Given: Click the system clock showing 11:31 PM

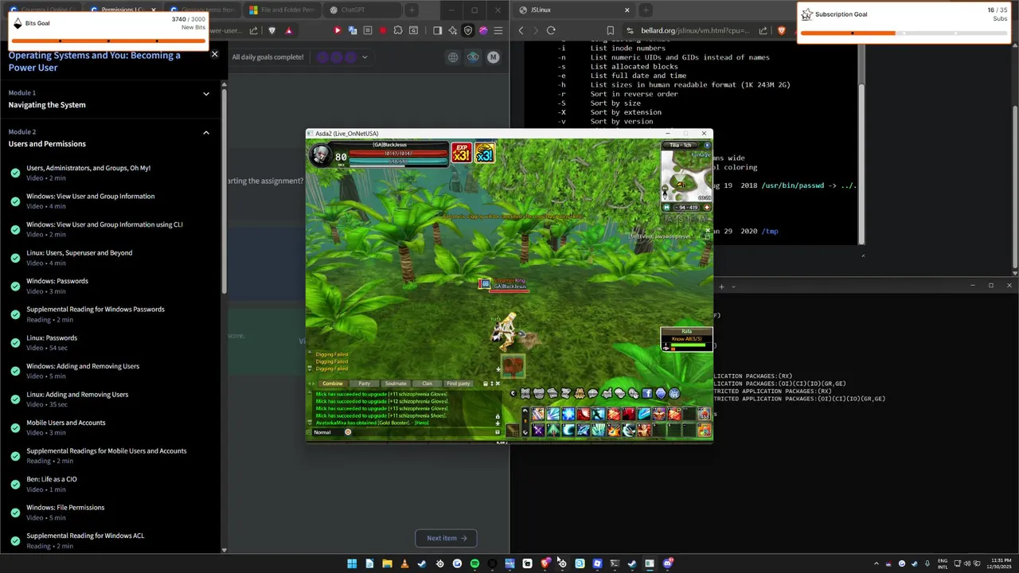Looking at the screenshot, I should point(1000,563).
